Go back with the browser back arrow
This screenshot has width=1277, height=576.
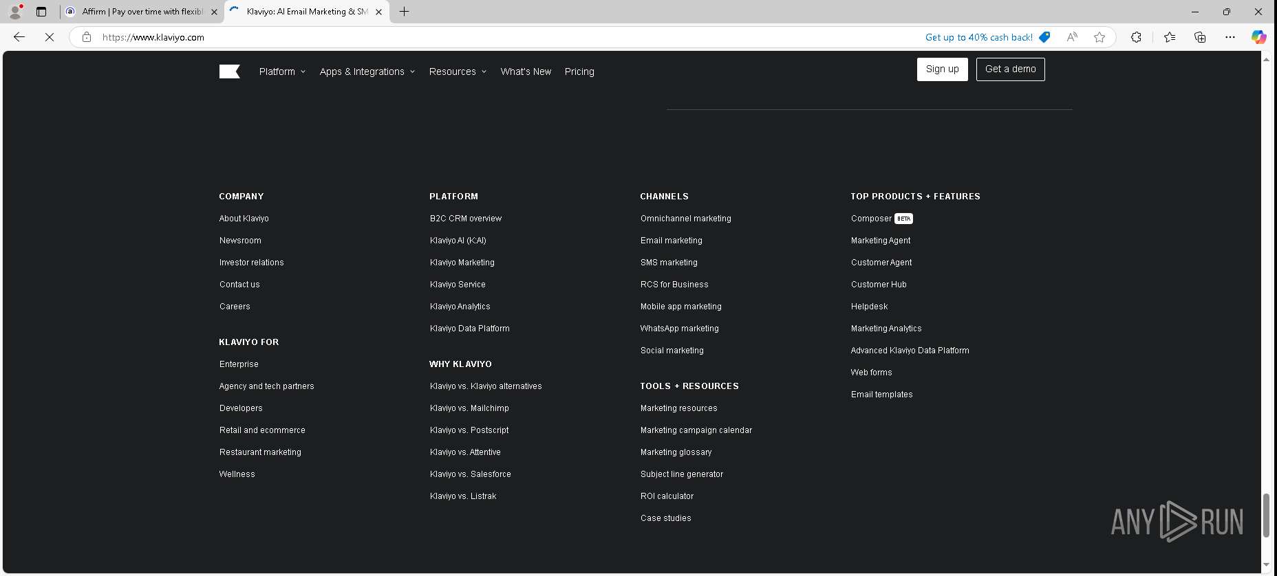(x=19, y=37)
